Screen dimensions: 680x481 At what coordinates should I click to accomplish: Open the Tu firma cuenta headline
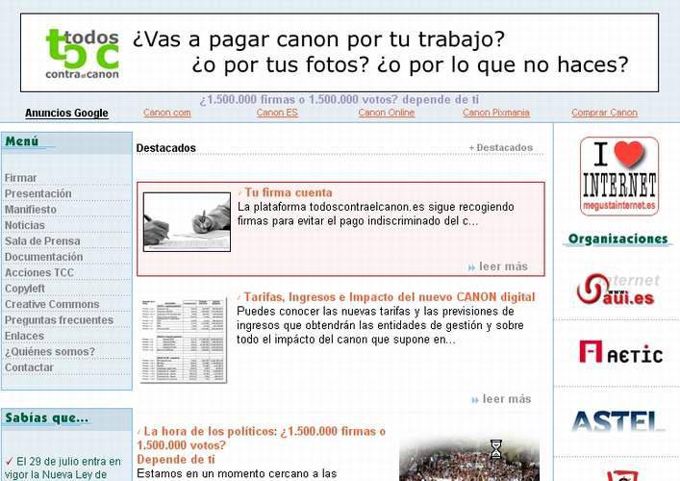pyautogui.click(x=289, y=192)
